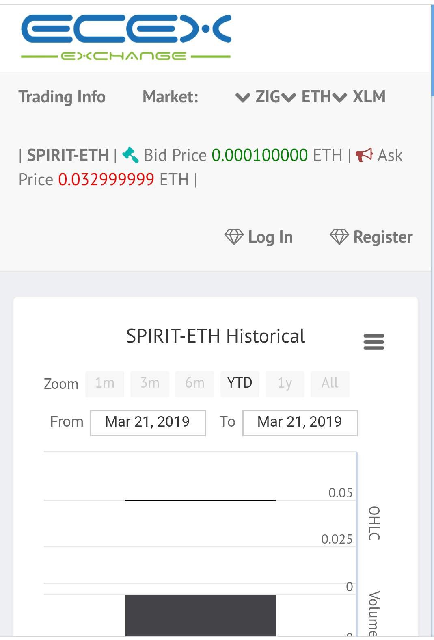Screen dimensions: 434x640
Task: Click the red megaphone Ask icon
Action: [364, 155]
